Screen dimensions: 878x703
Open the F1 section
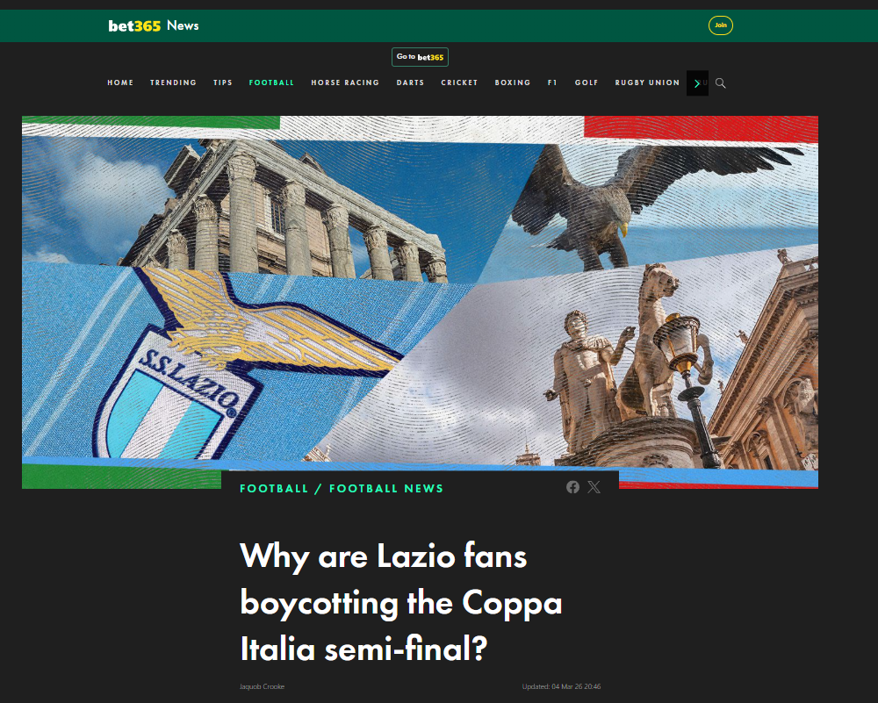pyautogui.click(x=552, y=82)
